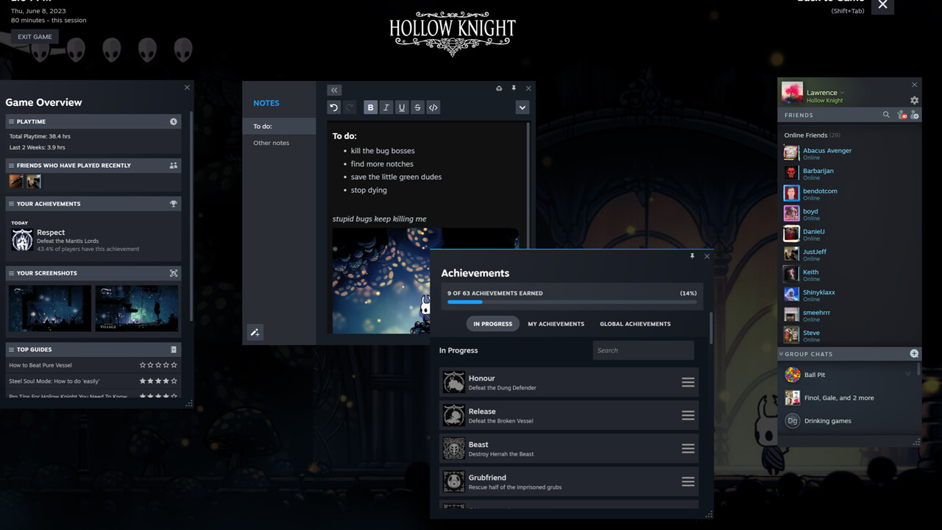Toggle bold formatting in Notes
Screen dimensions: 942x530
370,107
